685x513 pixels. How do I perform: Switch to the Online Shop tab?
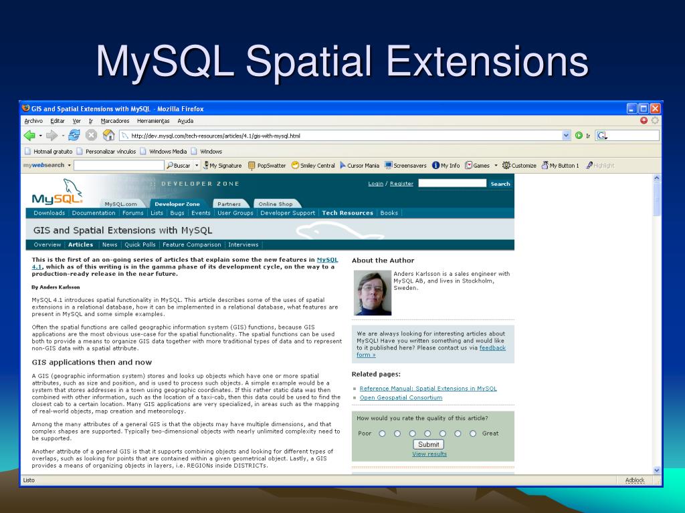[276, 204]
